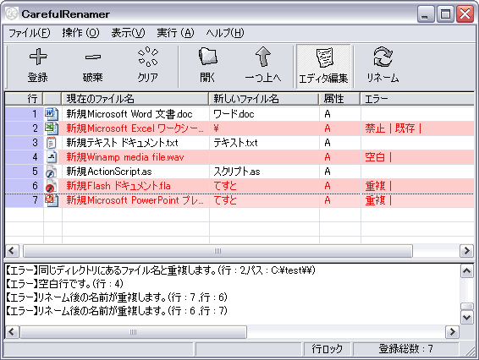
Task: Click the log pane scroll down arrow
Action: coord(467,318)
